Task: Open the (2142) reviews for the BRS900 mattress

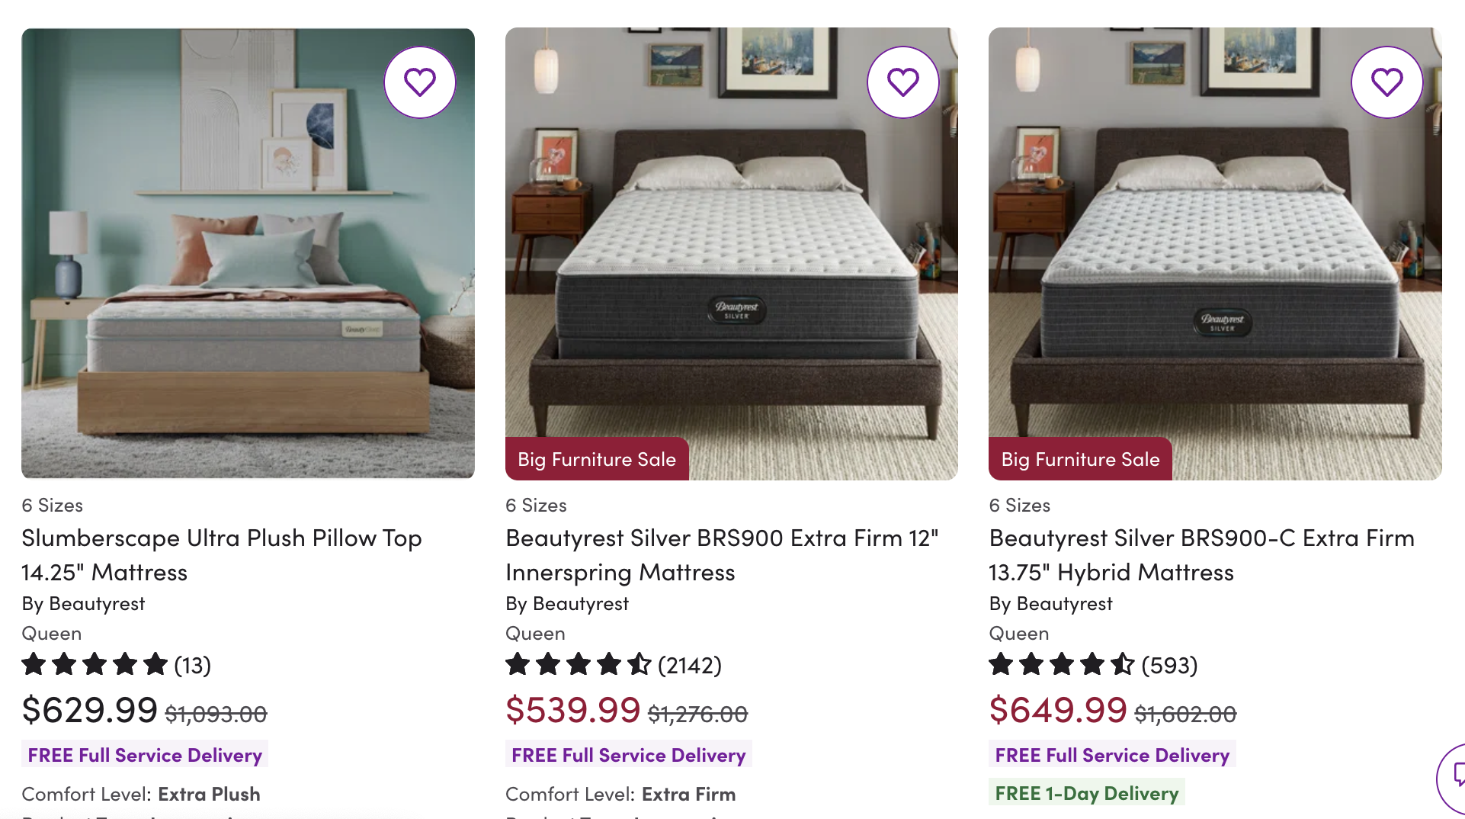Action: (690, 664)
